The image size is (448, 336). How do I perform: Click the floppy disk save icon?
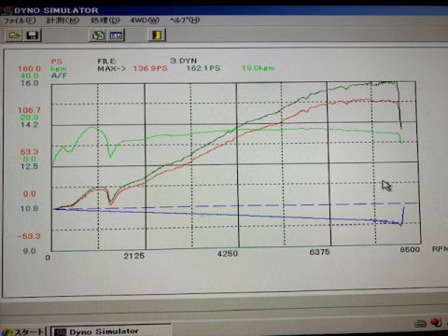click(33, 35)
